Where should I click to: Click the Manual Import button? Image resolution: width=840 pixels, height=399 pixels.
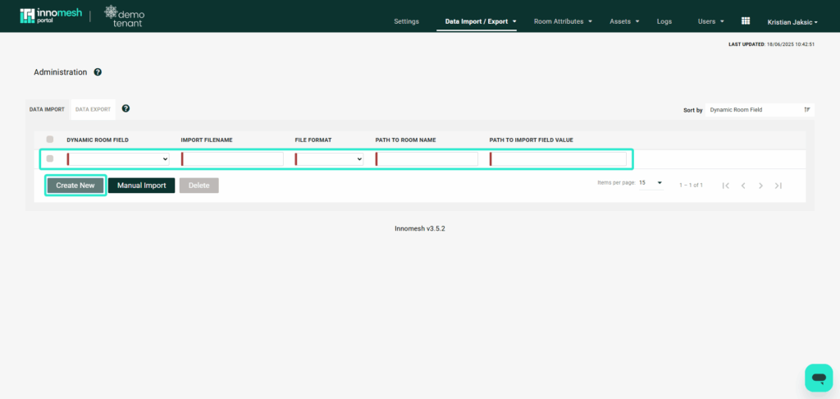tap(141, 186)
